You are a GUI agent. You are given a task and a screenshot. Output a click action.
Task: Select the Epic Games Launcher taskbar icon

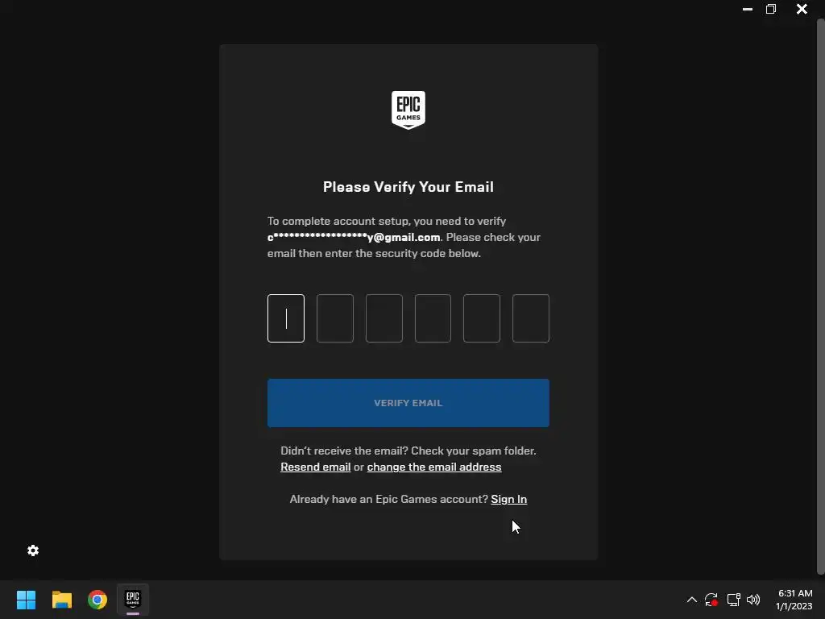133,600
